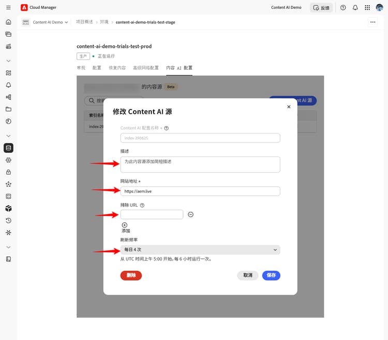388x340 pixels.
Task: Click the four-squares dashboard sidebar icon
Action: pos(8,73)
